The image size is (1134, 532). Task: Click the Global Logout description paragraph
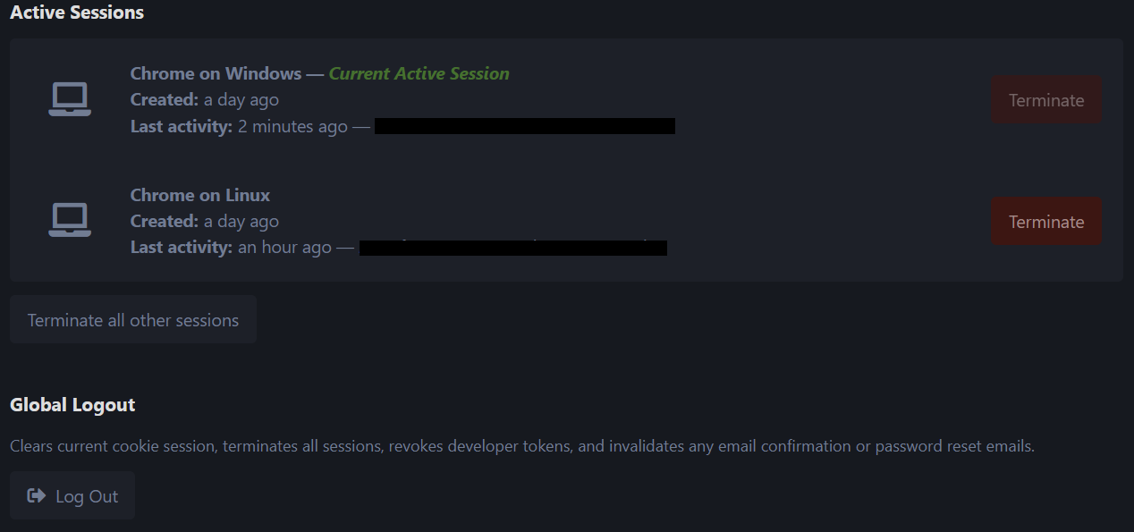[x=522, y=446]
